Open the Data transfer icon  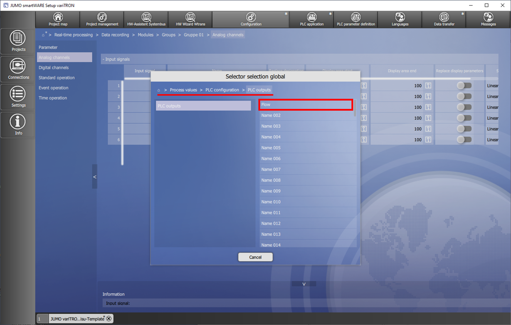coord(444,19)
